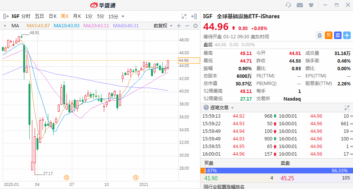This screenshot has height=189, width=353.
Task: Click ask price 45.25
Action: (287, 178)
